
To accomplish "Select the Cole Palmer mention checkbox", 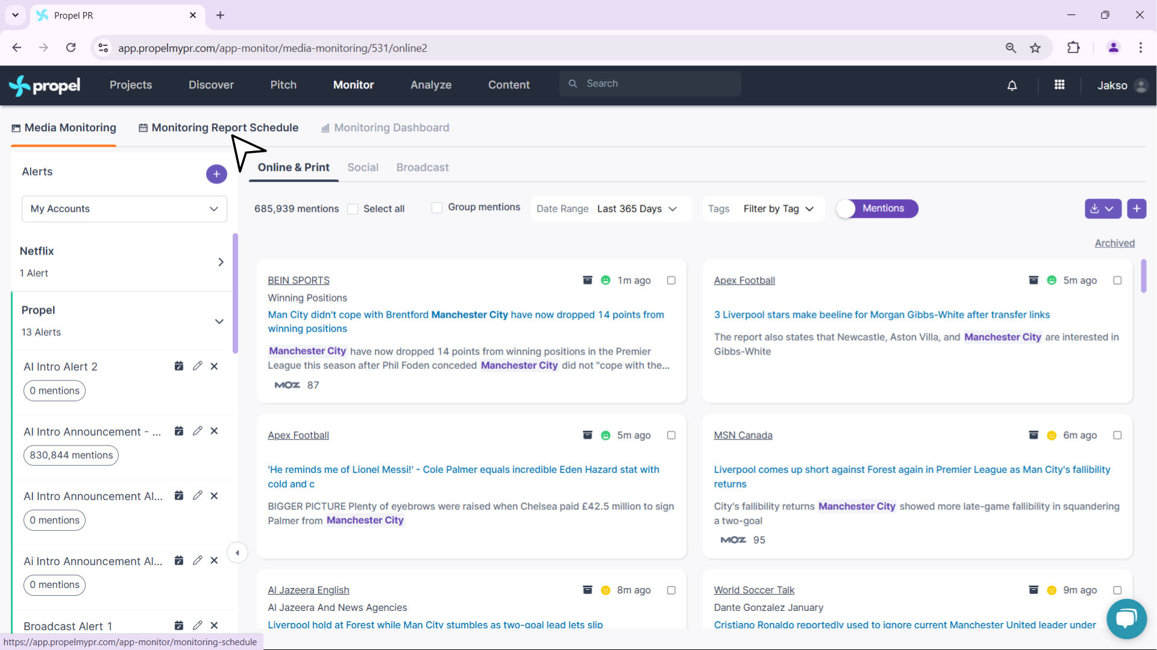I will [x=671, y=435].
